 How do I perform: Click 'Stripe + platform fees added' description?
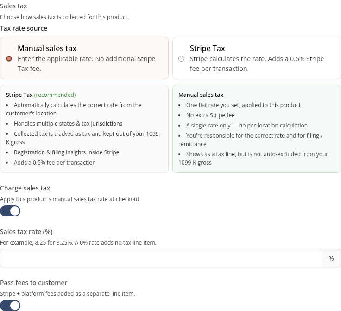click(68, 293)
